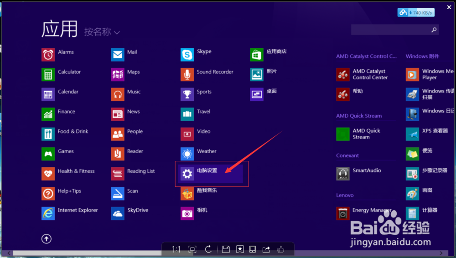This screenshot has height=258, width=456.
Task: Open AMD 帮助 help item
Action: click(x=350, y=94)
